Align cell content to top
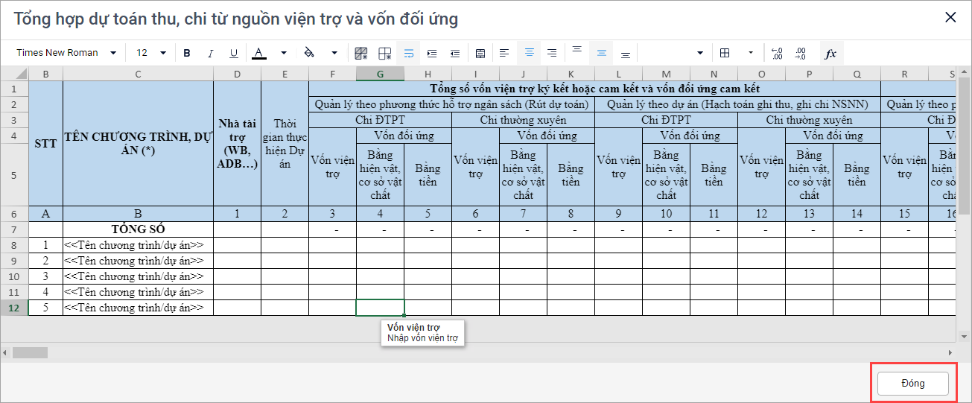Image resolution: width=972 pixels, height=403 pixels. click(x=576, y=53)
